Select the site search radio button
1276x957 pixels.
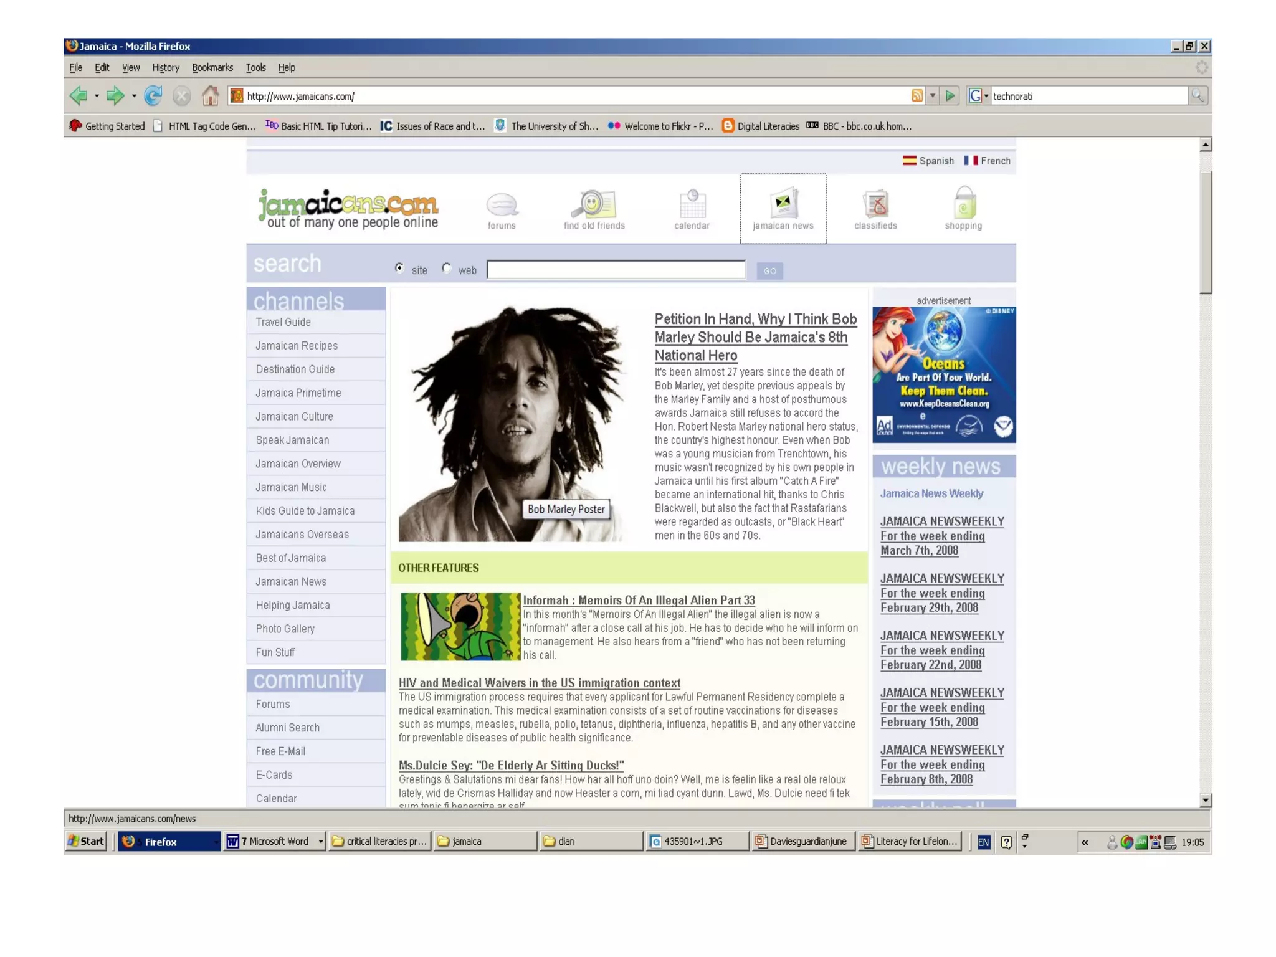(399, 268)
